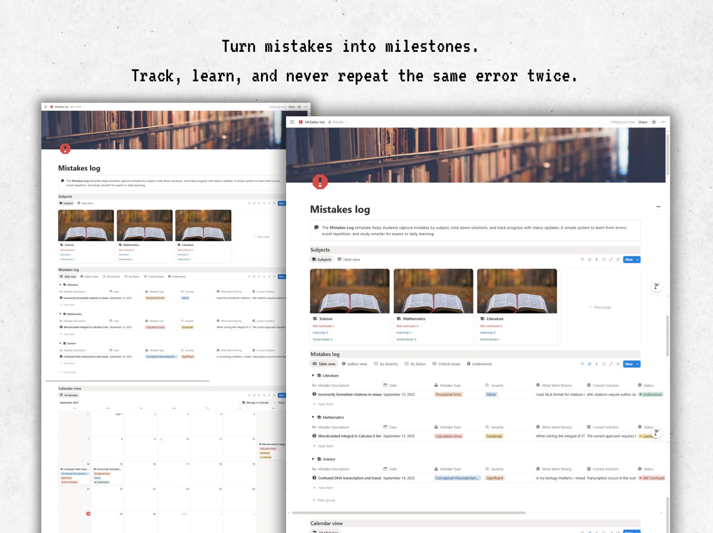713x533 pixels.
Task: Collapse the Mathematics group in front window
Action: [313, 417]
